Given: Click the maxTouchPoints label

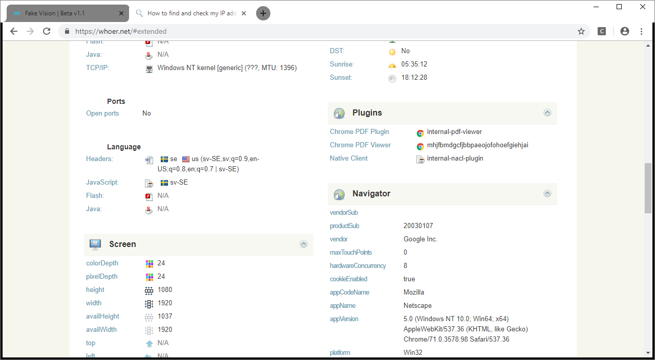Looking at the screenshot, I should click(x=351, y=253).
